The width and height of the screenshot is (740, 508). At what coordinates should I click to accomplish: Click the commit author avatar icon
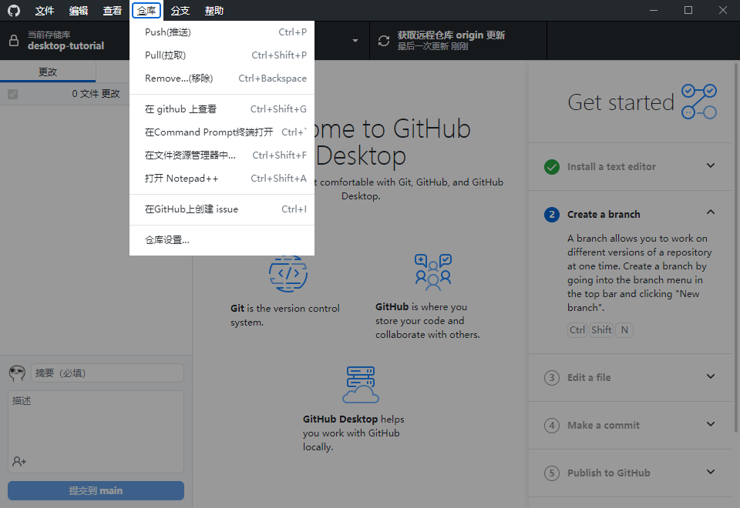pos(17,373)
